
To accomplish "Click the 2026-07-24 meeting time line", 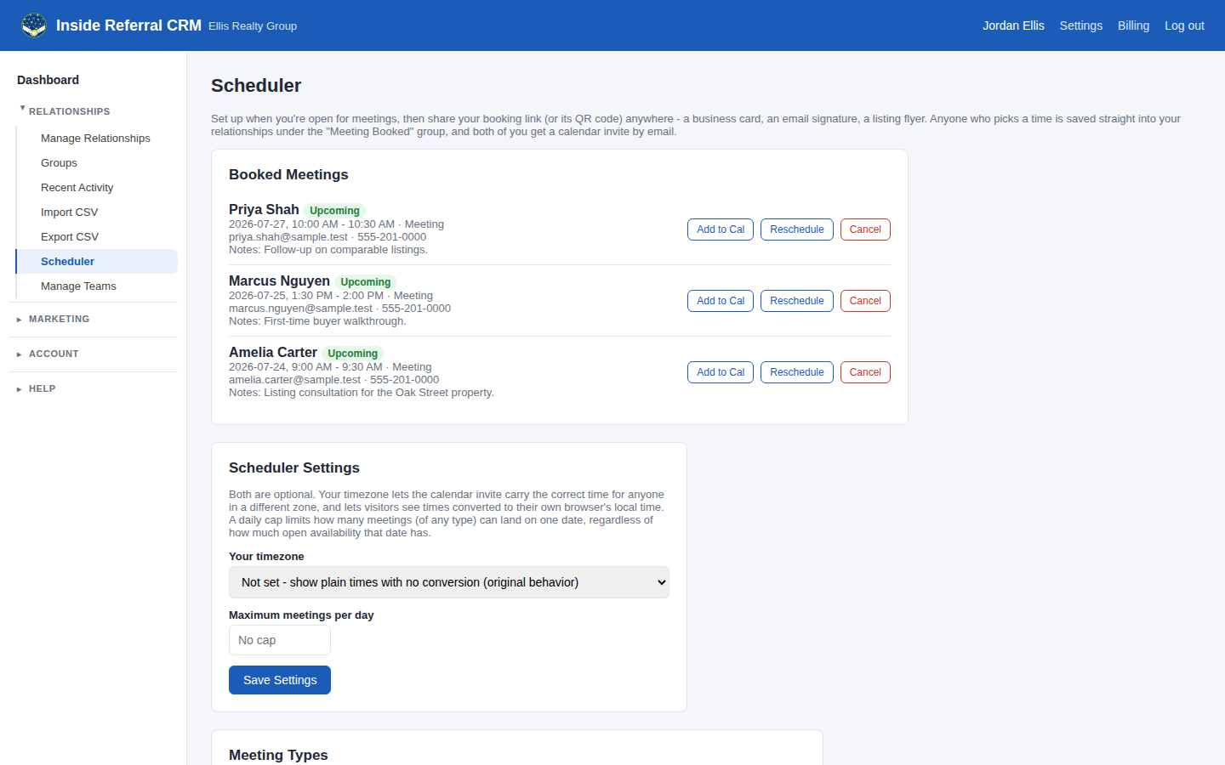I will point(330,367).
